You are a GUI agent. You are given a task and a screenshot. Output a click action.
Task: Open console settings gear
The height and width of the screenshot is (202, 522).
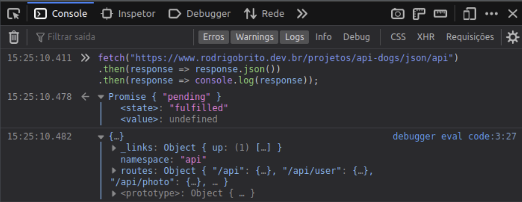(512, 37)
